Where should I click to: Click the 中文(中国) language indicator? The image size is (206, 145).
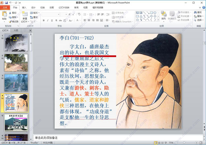pos(48,143)
